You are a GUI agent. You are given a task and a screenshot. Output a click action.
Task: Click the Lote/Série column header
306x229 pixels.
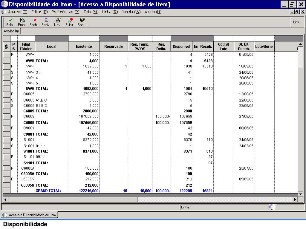[x=264, y=47]
